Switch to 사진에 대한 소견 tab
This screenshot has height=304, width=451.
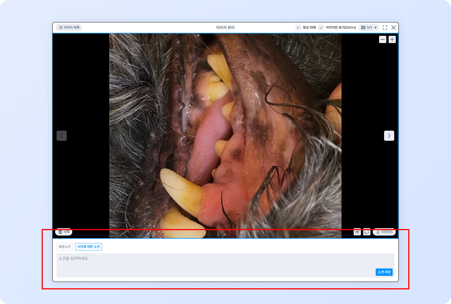[x=89, y=247]
